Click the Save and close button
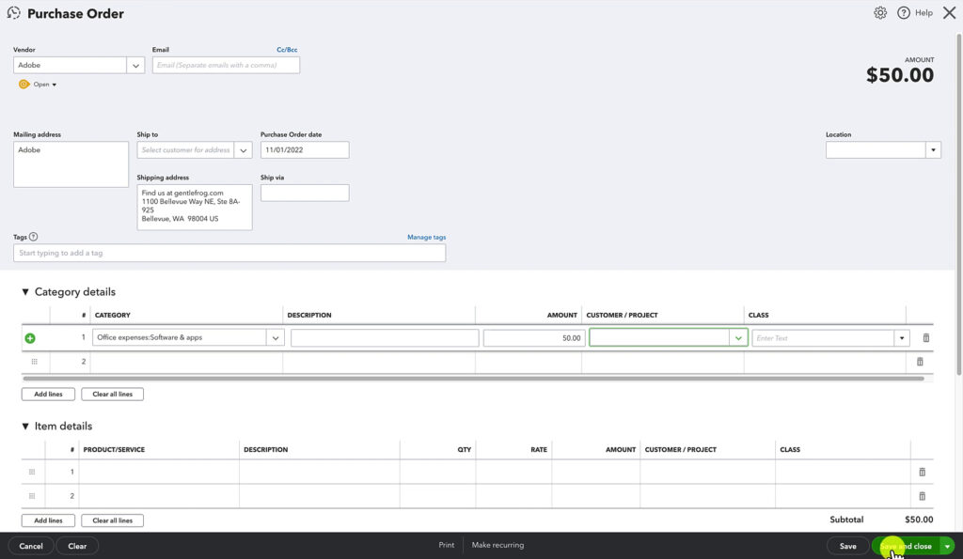This screenshot has height=559, width=963. (908, 545)
